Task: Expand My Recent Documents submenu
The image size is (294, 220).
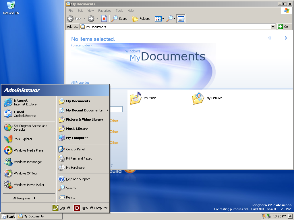Action: 84,110
